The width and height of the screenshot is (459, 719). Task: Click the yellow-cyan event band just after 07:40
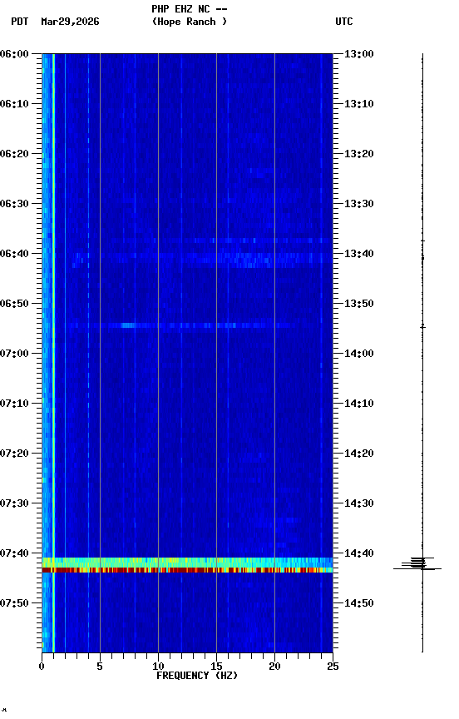coord(187,563)
